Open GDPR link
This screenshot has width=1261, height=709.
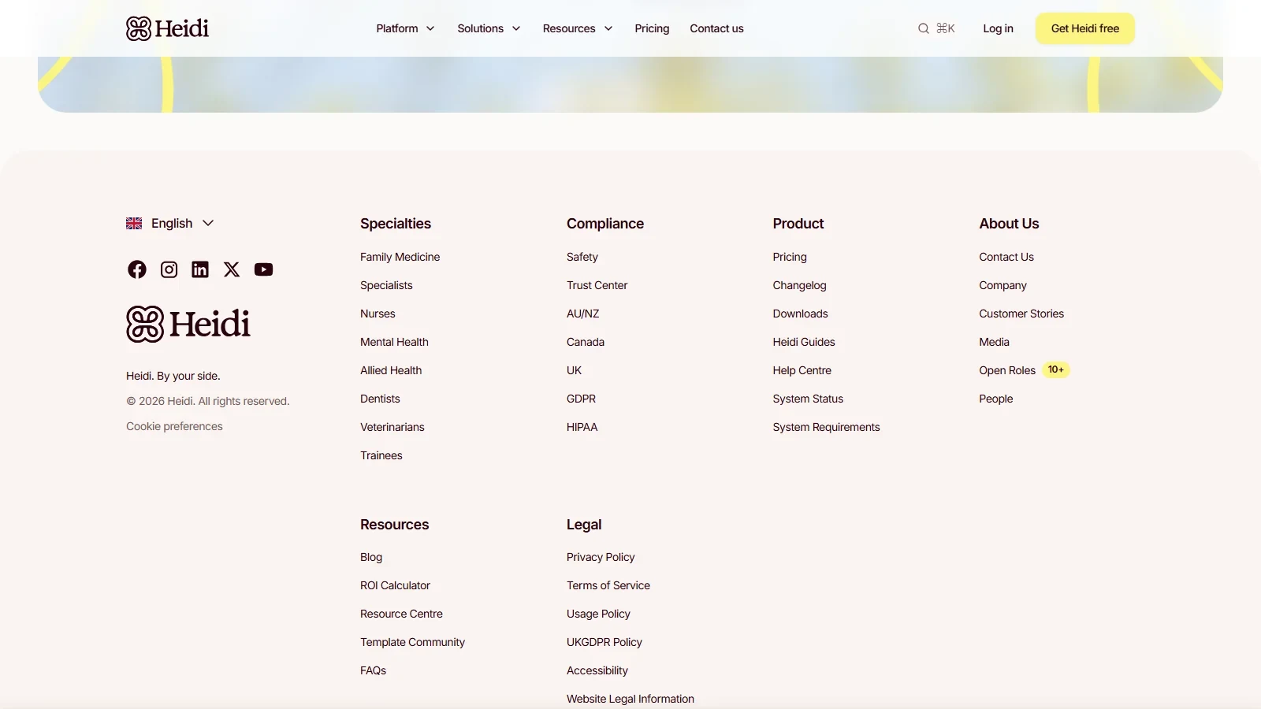[581, 399]
